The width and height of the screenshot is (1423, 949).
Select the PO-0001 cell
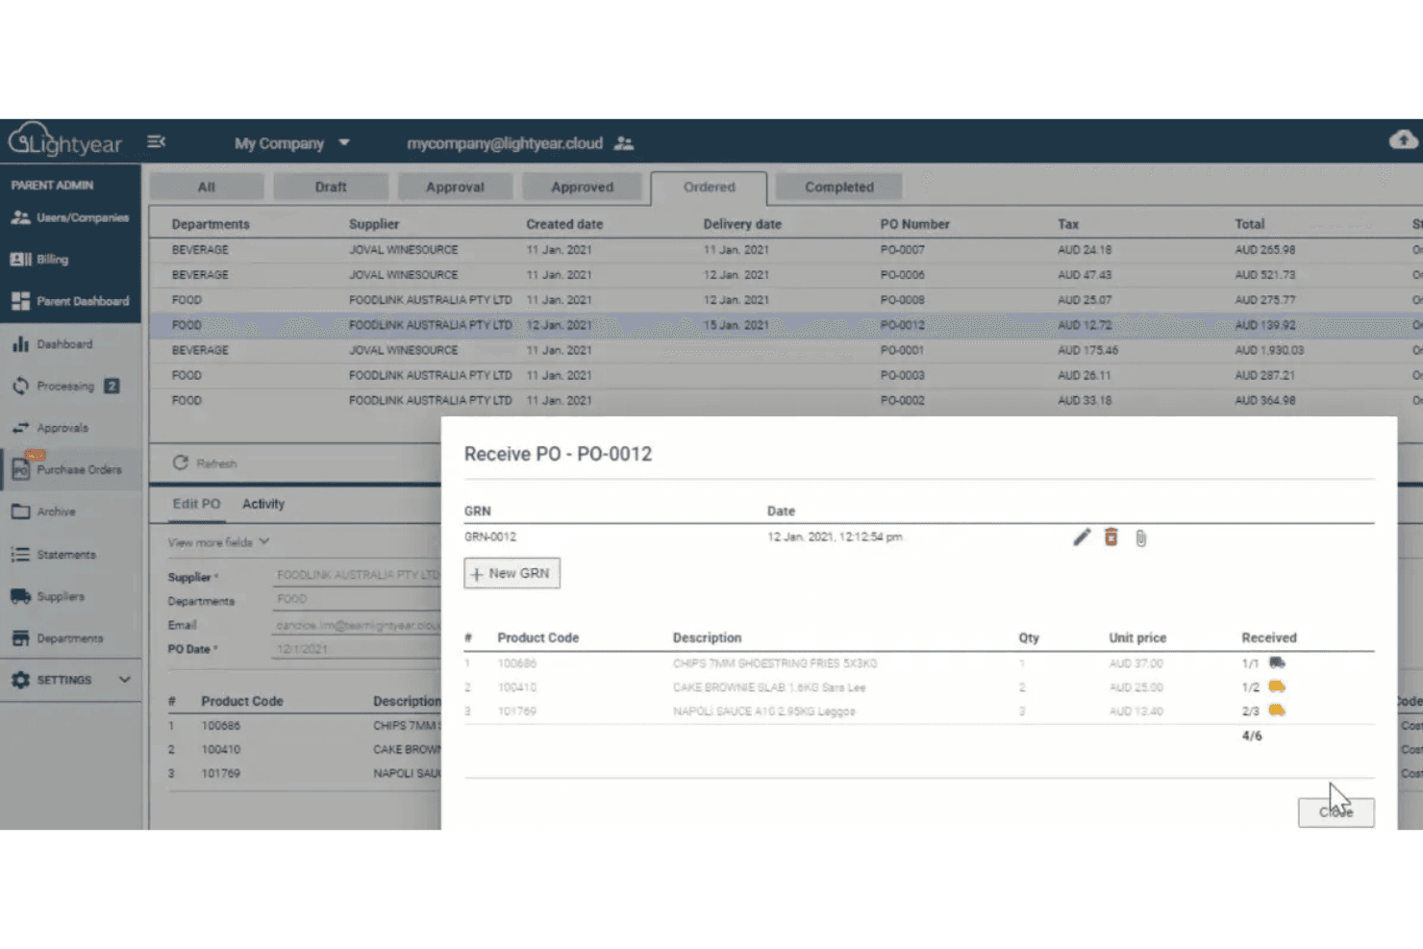tap(902, 350)
